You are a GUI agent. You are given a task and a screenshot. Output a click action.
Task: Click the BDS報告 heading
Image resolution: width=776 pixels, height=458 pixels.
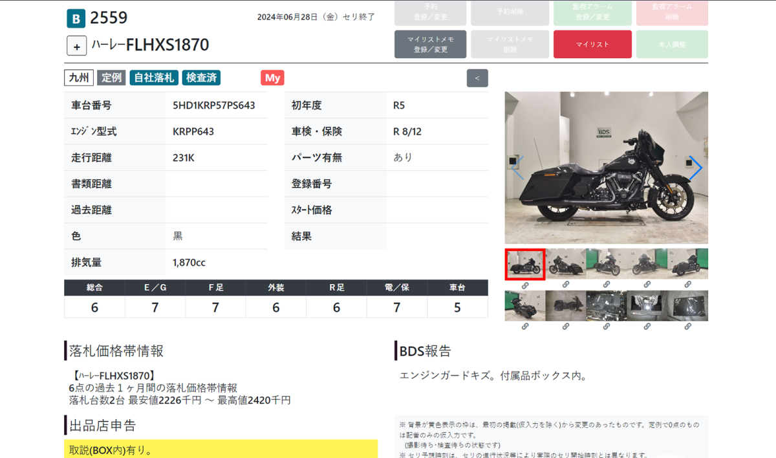pos(426,351)
